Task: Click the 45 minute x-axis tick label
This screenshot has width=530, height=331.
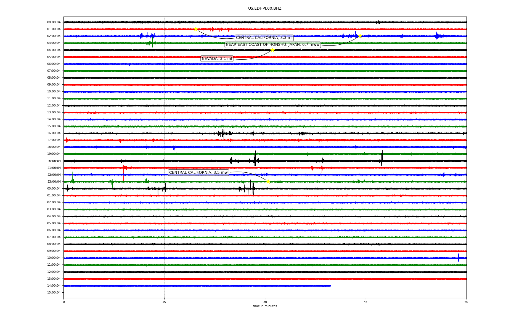Action: pos(365,302)
